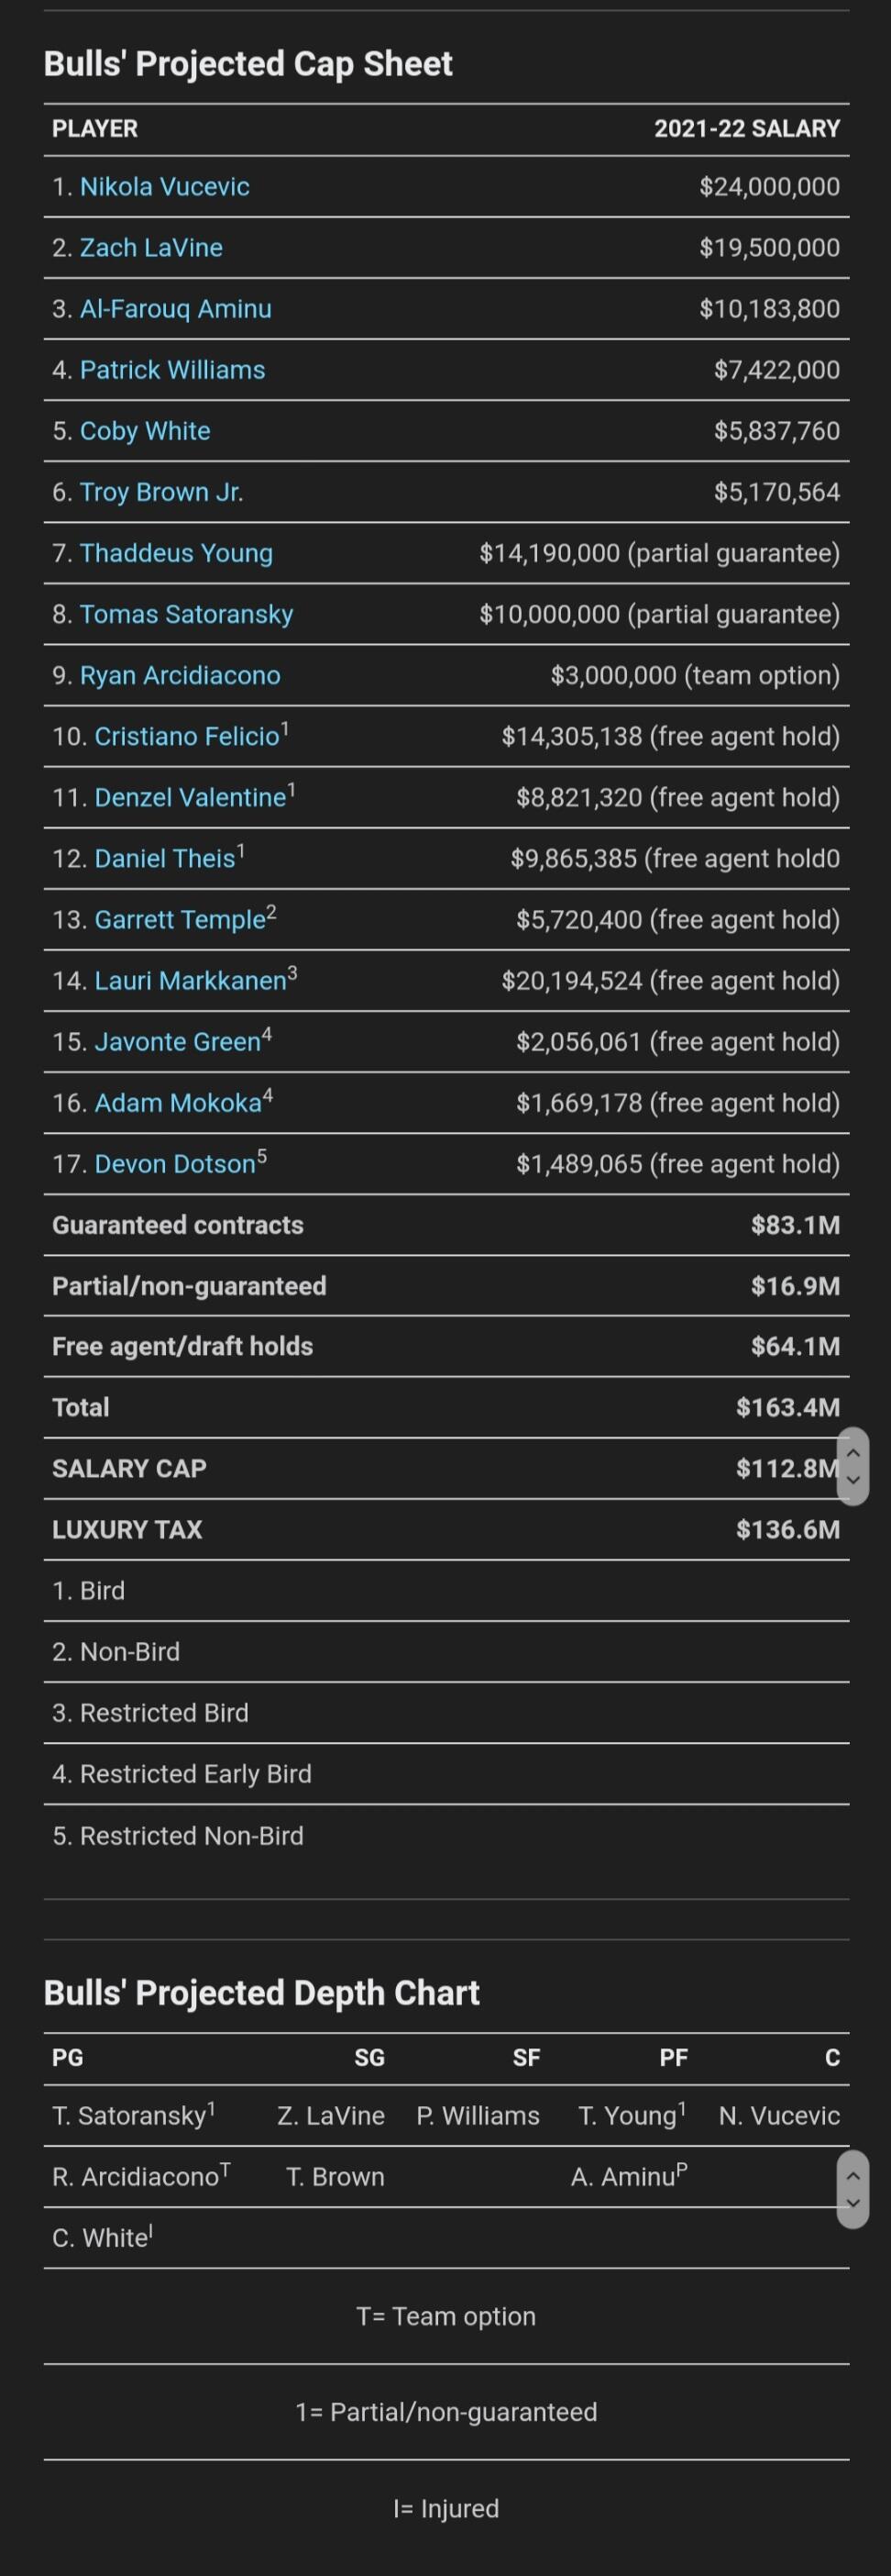The width and height of the screenshot is (891, 2576).
Task: Open Nikola Vucevic player link
Action: click(x=164, y=187)
